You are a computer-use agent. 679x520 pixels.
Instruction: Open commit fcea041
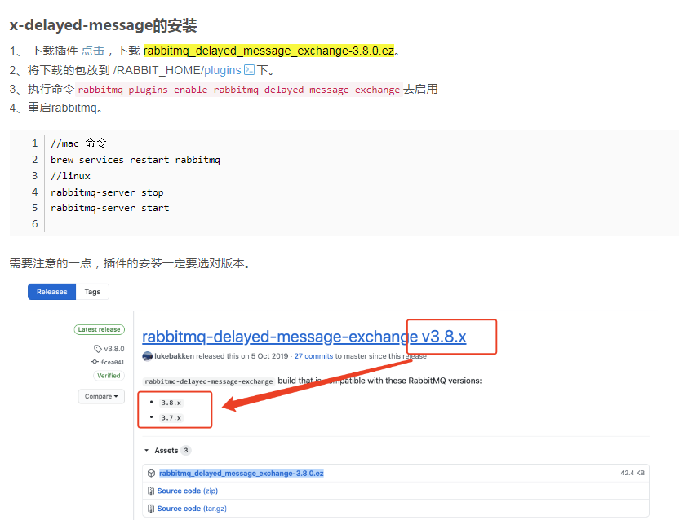pyautogui.click(x=113, y=362)
